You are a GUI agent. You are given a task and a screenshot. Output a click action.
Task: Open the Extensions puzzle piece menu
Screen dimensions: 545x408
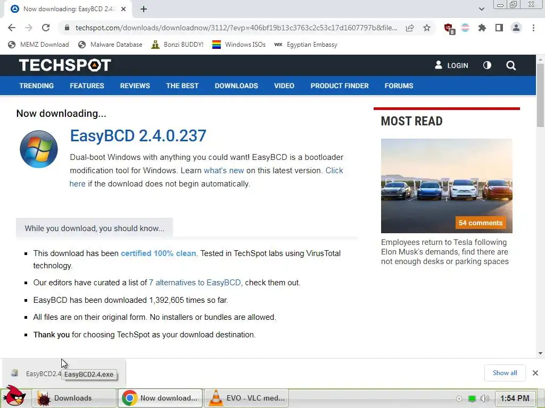[482, 28]
